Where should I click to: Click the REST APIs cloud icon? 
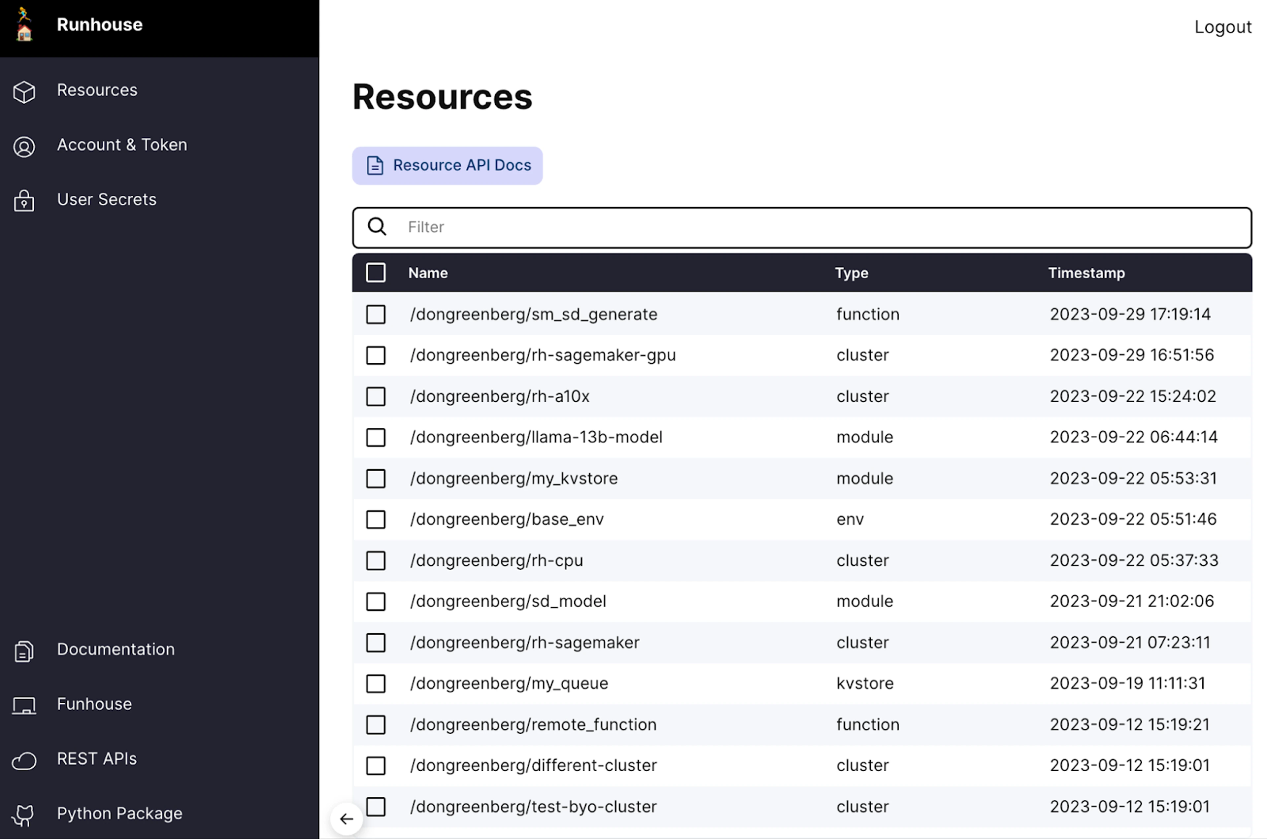(x=24, y=760)
